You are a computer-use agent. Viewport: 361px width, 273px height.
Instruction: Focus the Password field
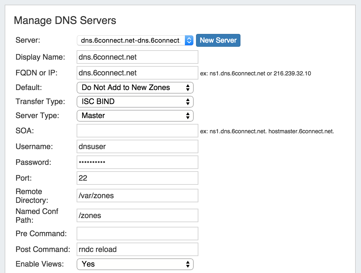[137, 162]
